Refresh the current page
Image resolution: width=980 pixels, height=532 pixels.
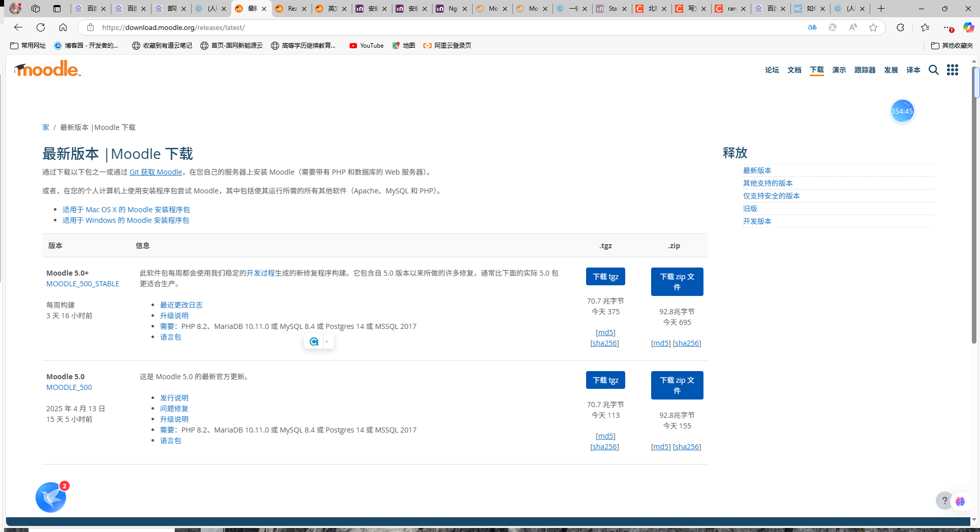[x=41, y=27]
